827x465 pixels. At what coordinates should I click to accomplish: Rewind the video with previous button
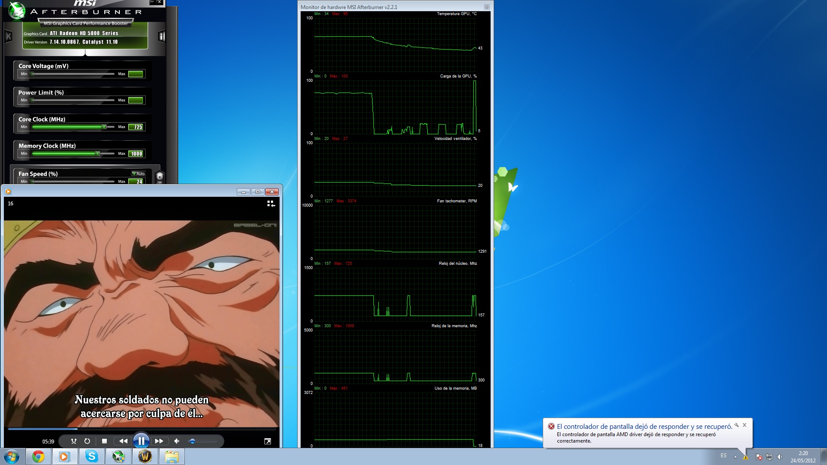click(x=123, y=441)
